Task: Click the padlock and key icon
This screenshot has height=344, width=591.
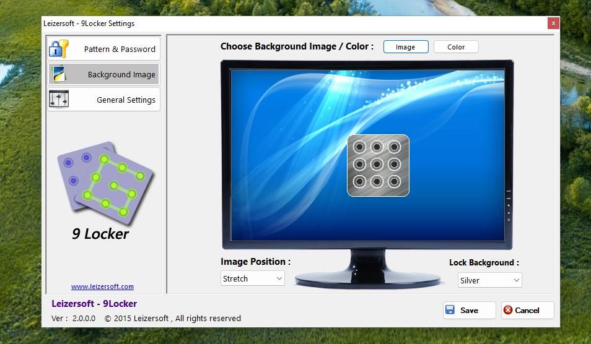Action: (59, 49)
